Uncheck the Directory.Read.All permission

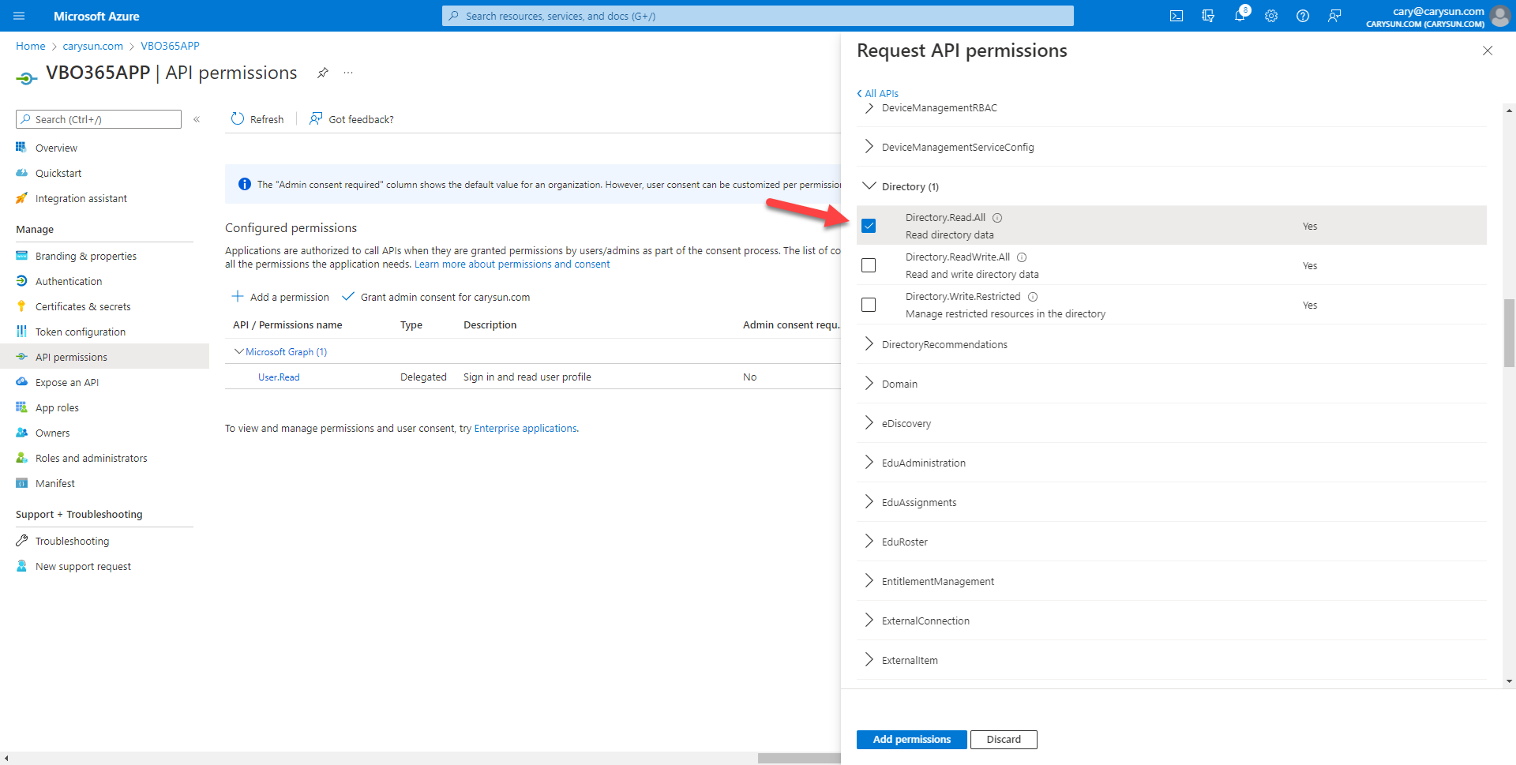click(869, 226)
